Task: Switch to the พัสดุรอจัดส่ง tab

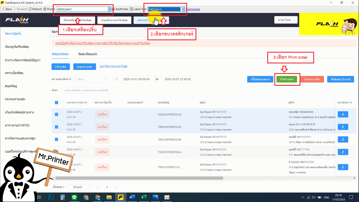Action: (60, 54)
